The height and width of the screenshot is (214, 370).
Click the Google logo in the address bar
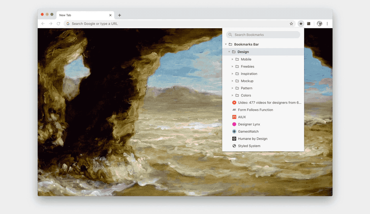68,24
